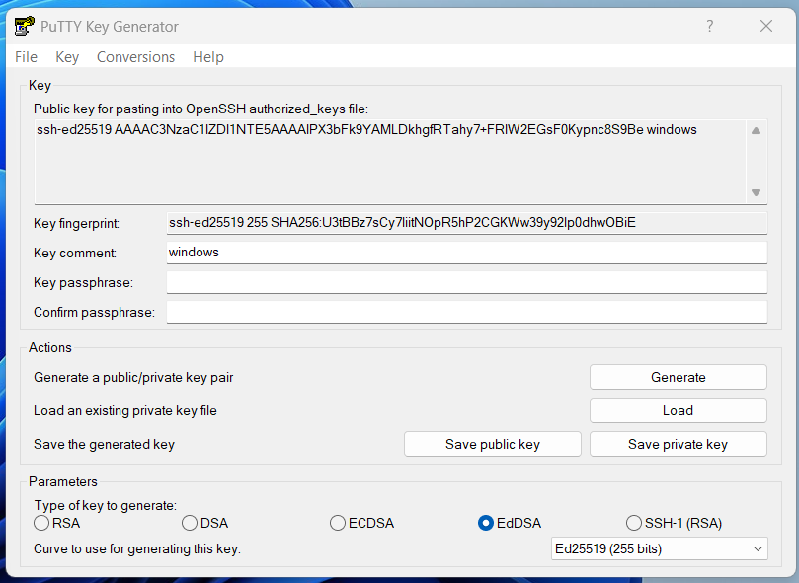The width and height of the screenshot is (799, 583).
Task: Focus the Key passphrase field
Action: 466,283
